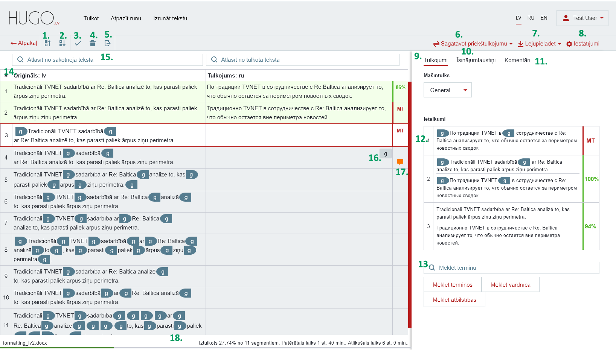The width and height of the screenshot is (616, 351).
Task: Go back using the Atpakaļ link
Action: click(24, 43)
